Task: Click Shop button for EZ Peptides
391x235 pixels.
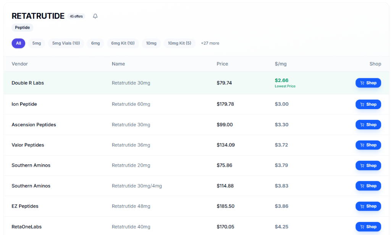Action: pyautogui.click(x=368, y=206)
